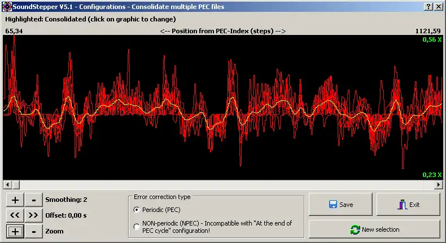
Task: Click the Offset: 0,00 s label
Action: click(66, 215)
